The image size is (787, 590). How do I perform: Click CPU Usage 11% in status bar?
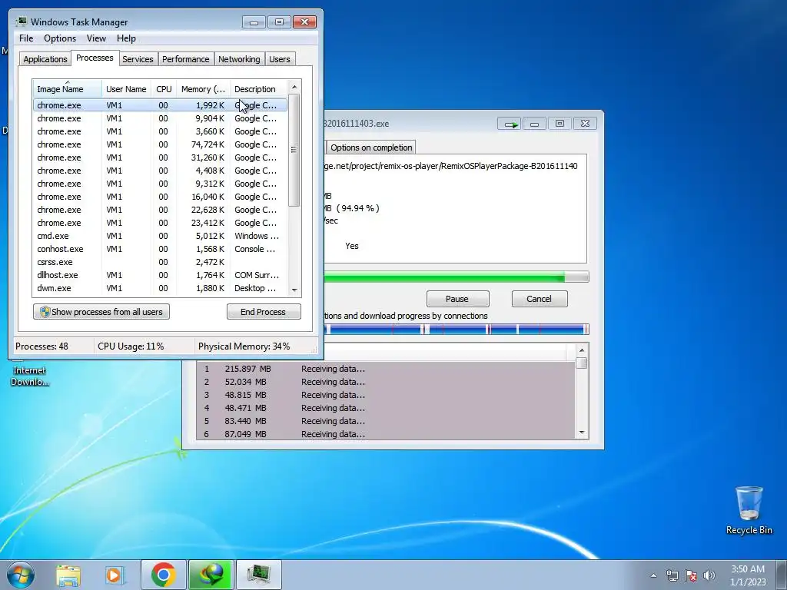[131, 346]
